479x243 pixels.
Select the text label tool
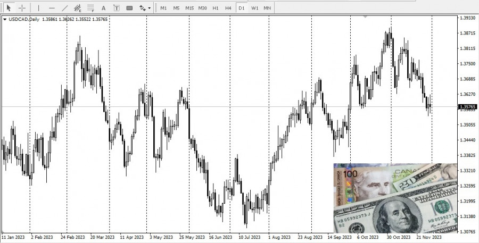pos(117,8)
